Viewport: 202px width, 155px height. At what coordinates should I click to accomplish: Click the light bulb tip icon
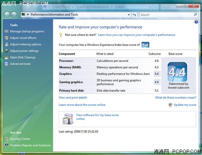click(61, 35)
